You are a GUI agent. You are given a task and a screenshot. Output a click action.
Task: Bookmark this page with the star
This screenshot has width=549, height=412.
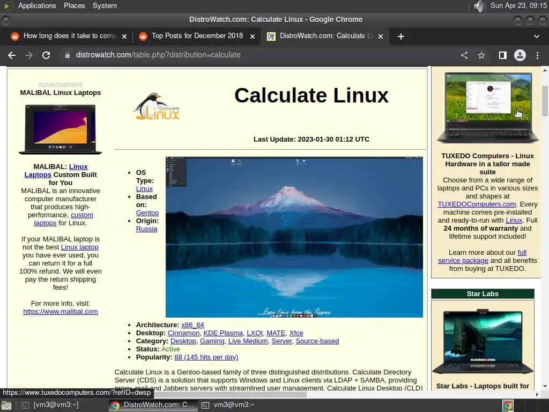(x=482, y=55)
